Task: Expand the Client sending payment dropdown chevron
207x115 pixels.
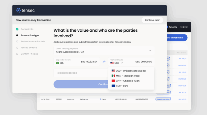Action: (150, 50)
